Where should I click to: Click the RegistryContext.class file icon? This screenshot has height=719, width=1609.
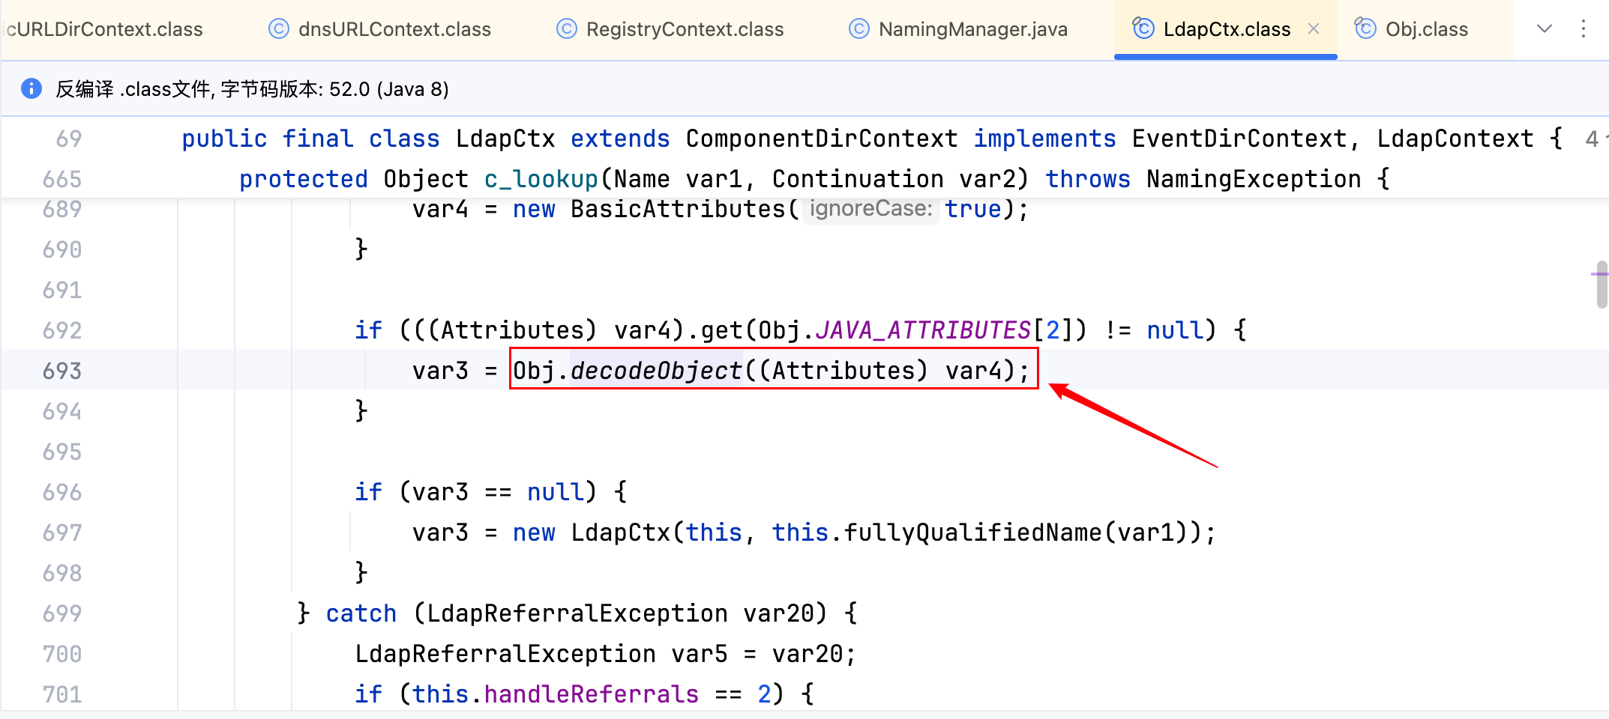tap(567, 29)
